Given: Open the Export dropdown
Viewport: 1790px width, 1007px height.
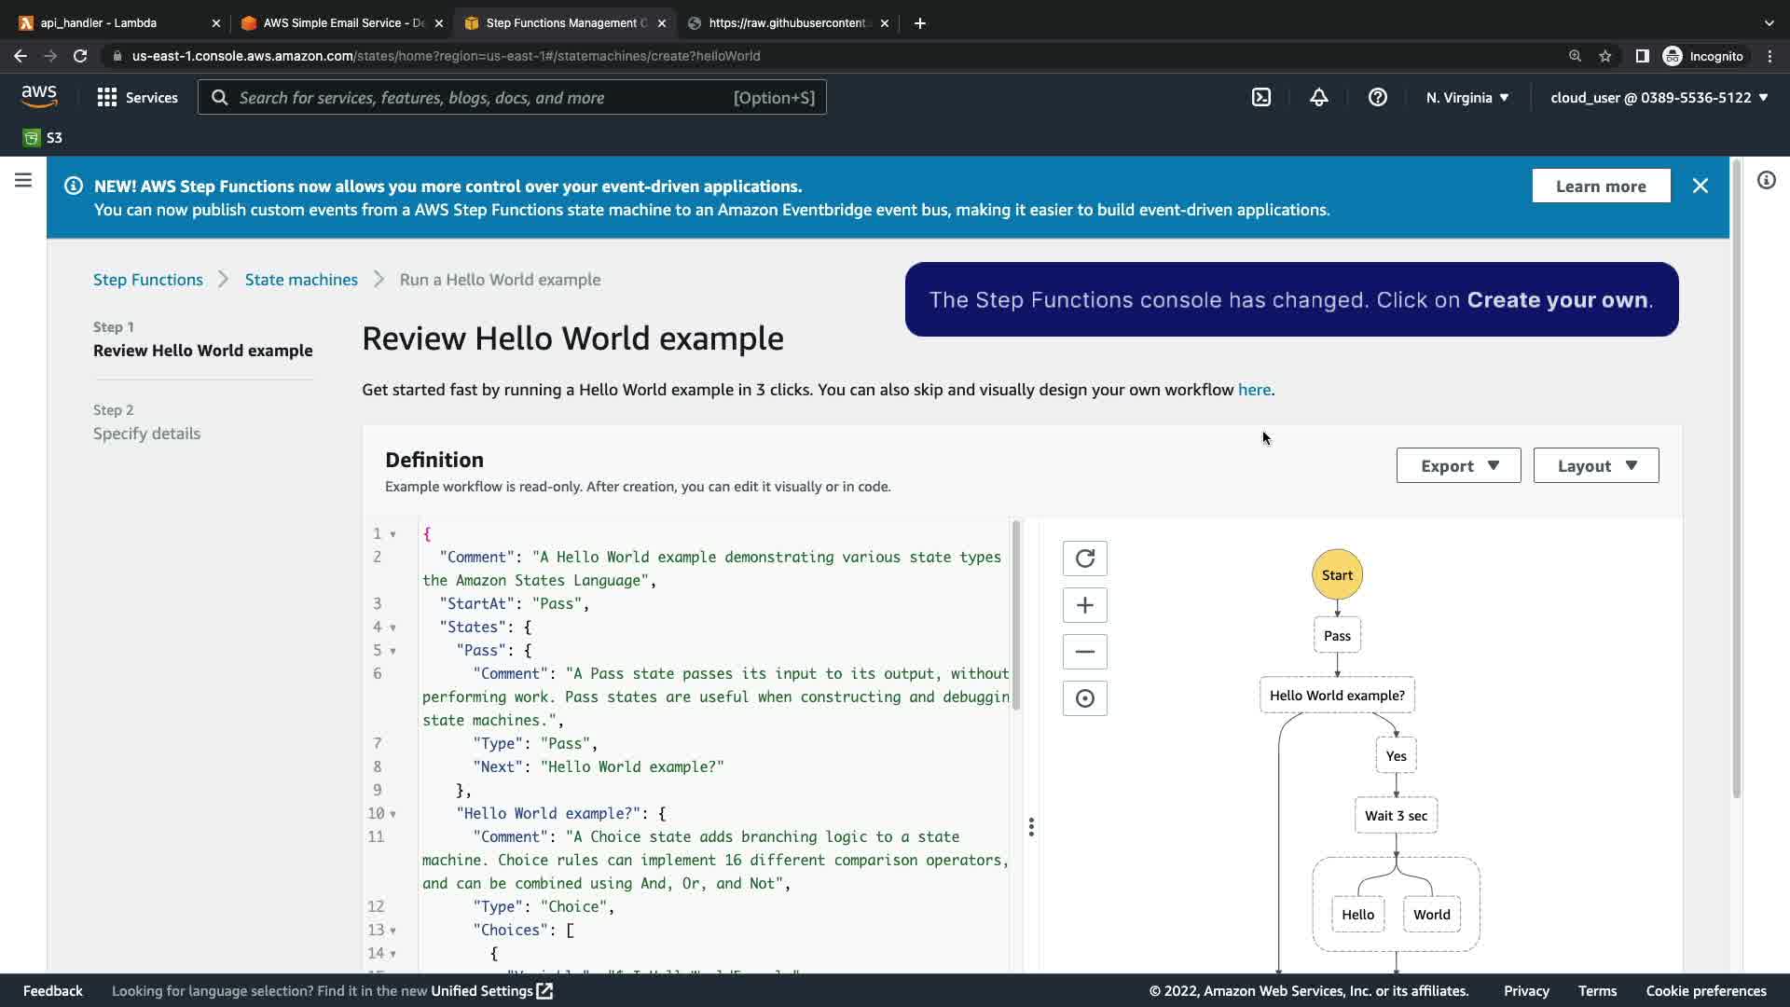Looking at the screenshot, I should tap(1458, 465).
